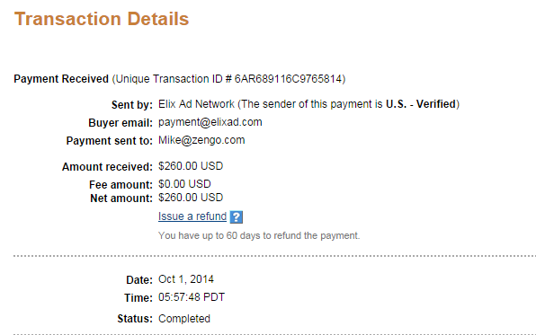Viewport: 536px width, 335px height.
Task: Click the 60 days refund notice text
Action: (x=259, y=235)
